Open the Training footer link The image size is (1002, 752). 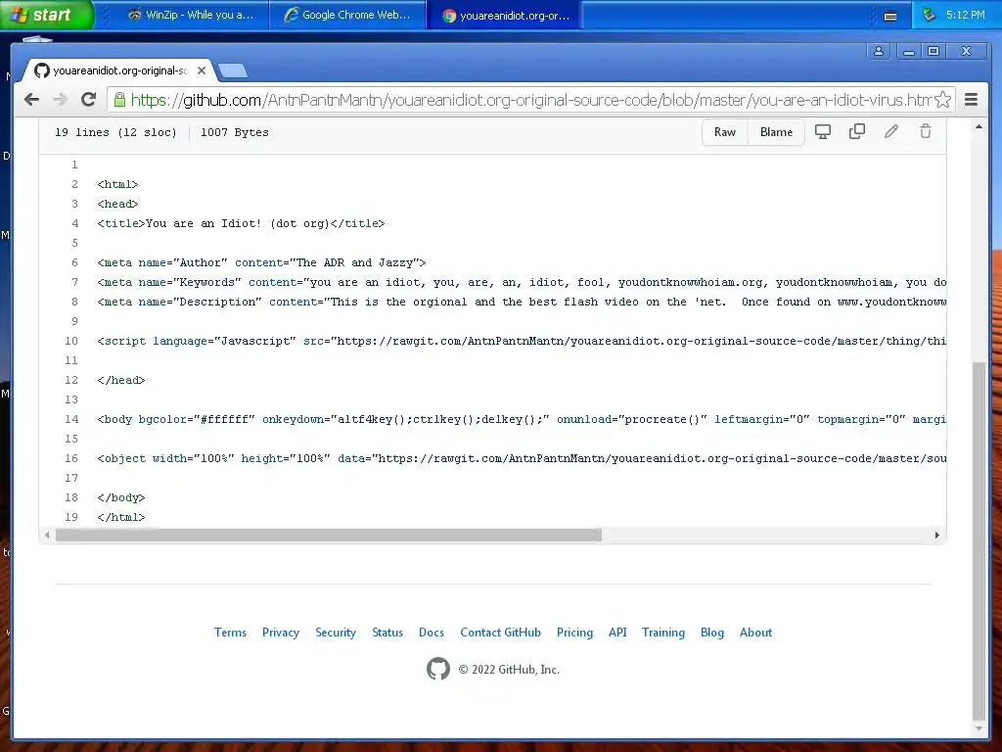(x=663, y=633)
